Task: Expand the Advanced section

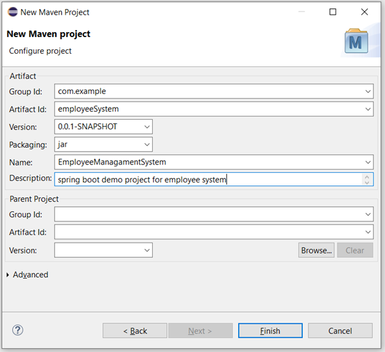Action: coord(8,275)
